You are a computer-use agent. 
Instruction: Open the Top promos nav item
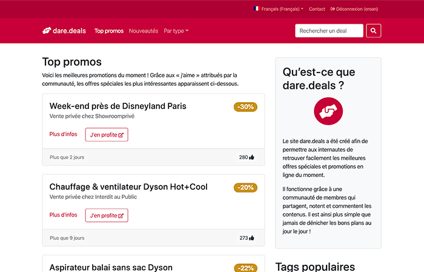[x=108, y=31]
